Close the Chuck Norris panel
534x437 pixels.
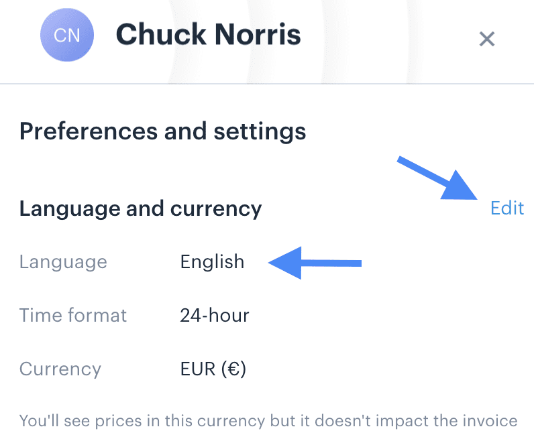486,39
